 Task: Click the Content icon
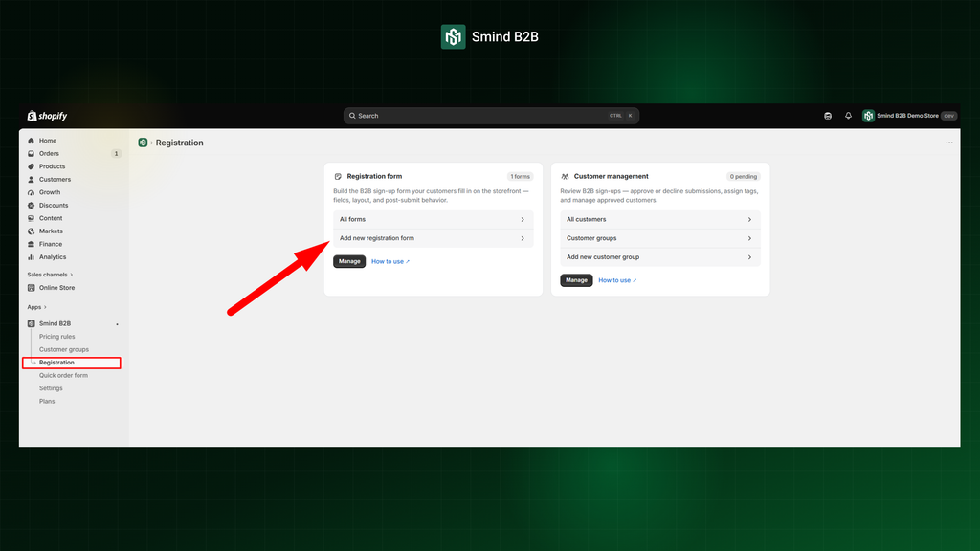tap(32, 218)
